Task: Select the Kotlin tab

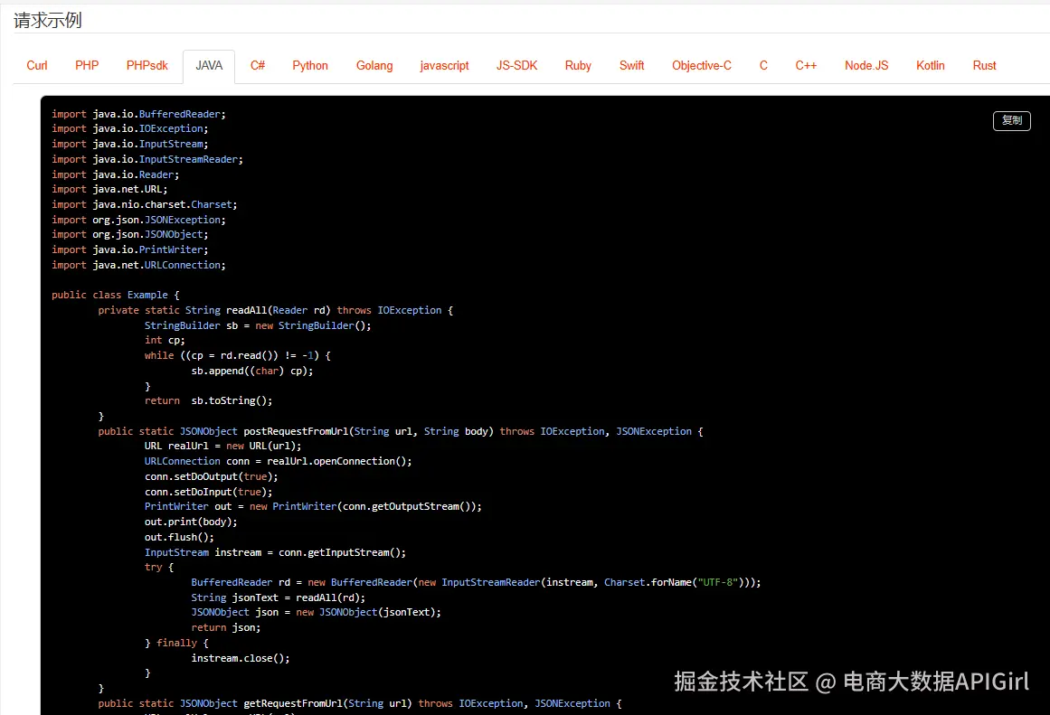Action: tap(930, 66)
